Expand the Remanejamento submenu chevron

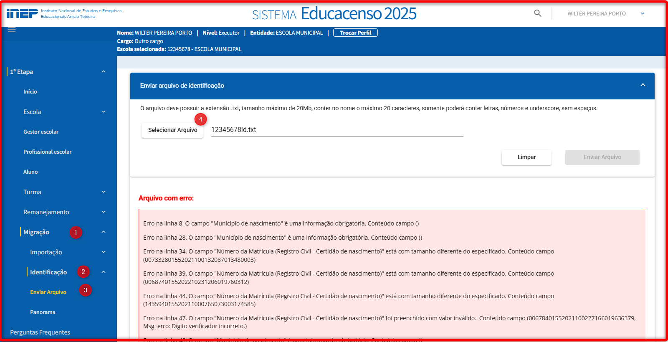pyautogui.click(x=104, y=212)
